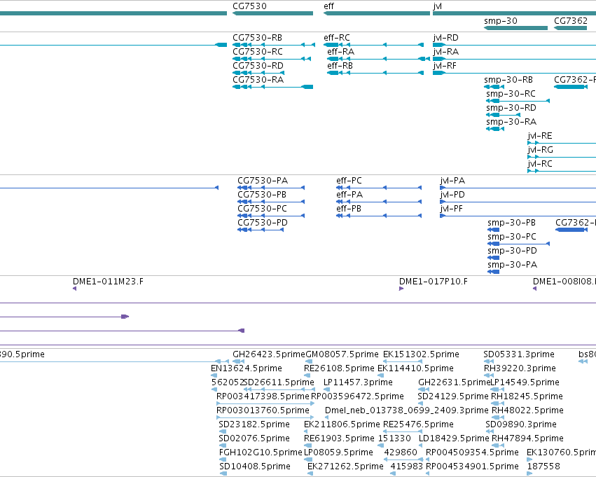The height and width of the screenshot is (477, 596).
Task: Click the smp-30 gene feature
Action: pyautogui.click(x=515, y=28)
